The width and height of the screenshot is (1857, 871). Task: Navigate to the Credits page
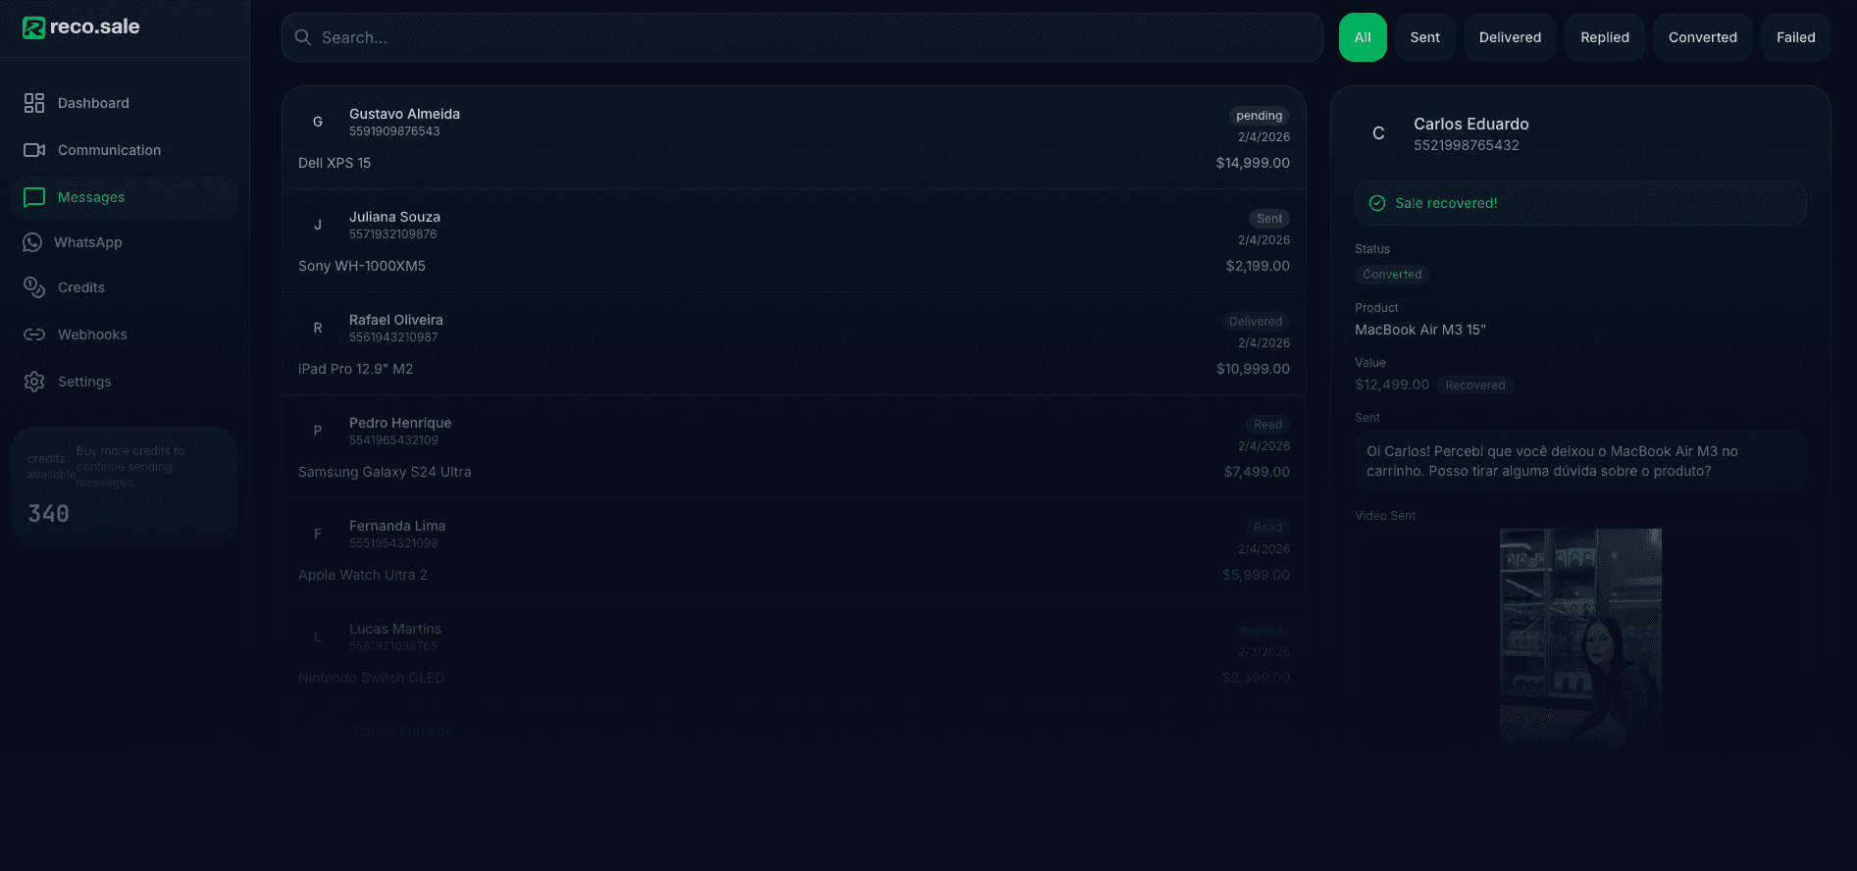pyautogui.click(x=125, y=287)
